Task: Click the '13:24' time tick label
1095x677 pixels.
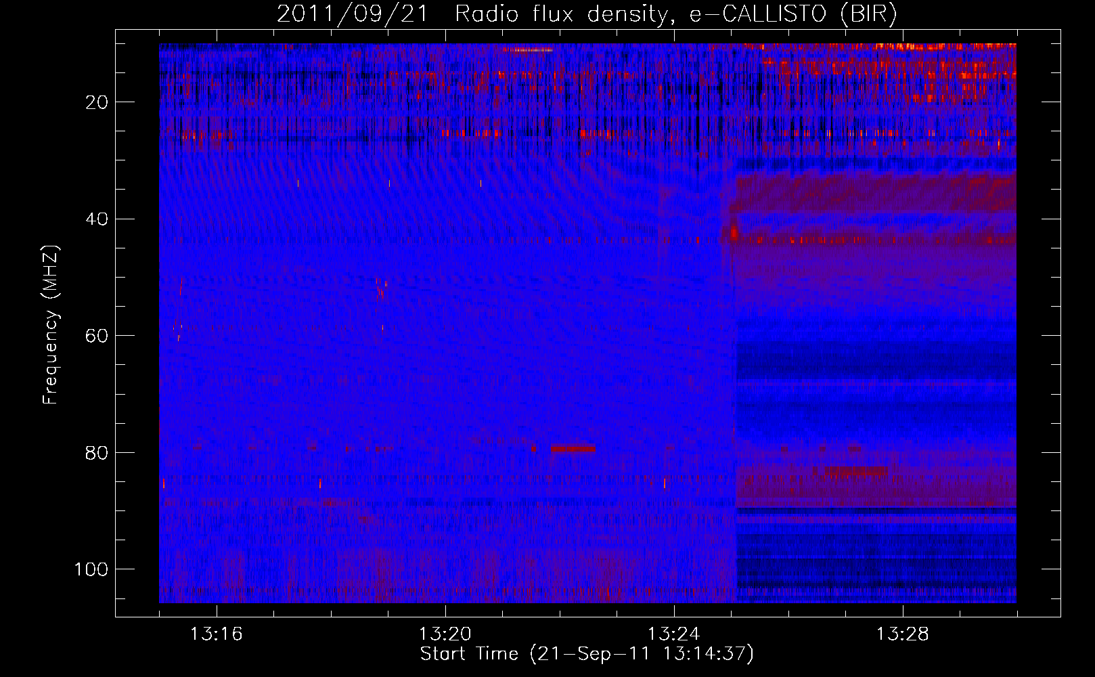Action: (673, 634)
